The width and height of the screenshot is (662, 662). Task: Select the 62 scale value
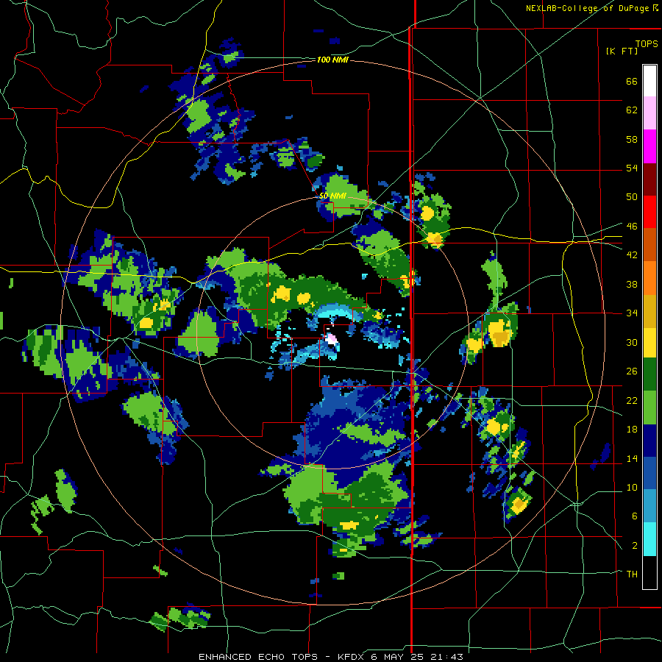pyautogui.click(x=632, y=110)
